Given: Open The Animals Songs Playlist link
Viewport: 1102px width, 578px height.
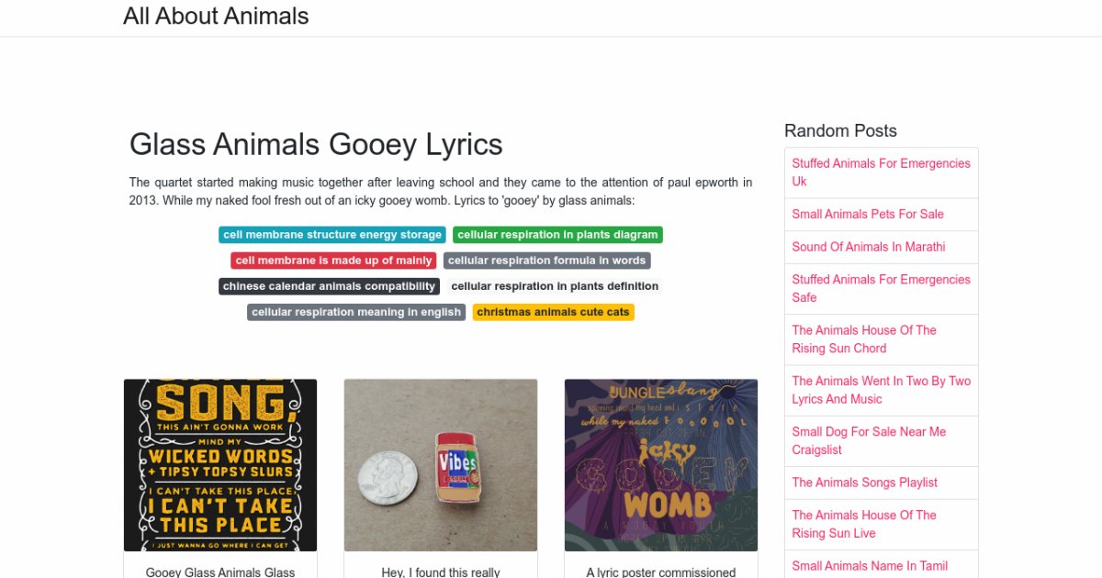Looking at the screenshot, I should point(864,483).
